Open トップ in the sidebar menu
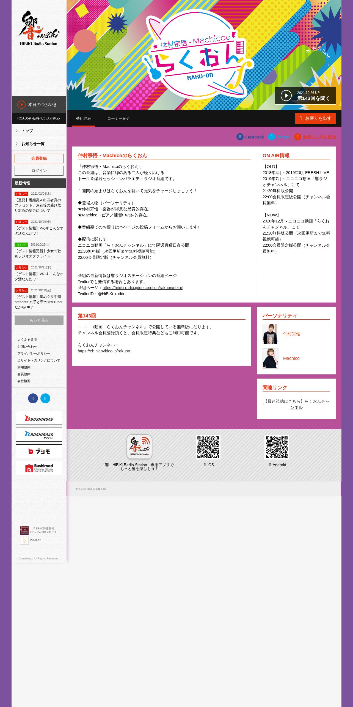Image resolution: width=353 pixels, height=707 pixels. [x=39, y=131]
